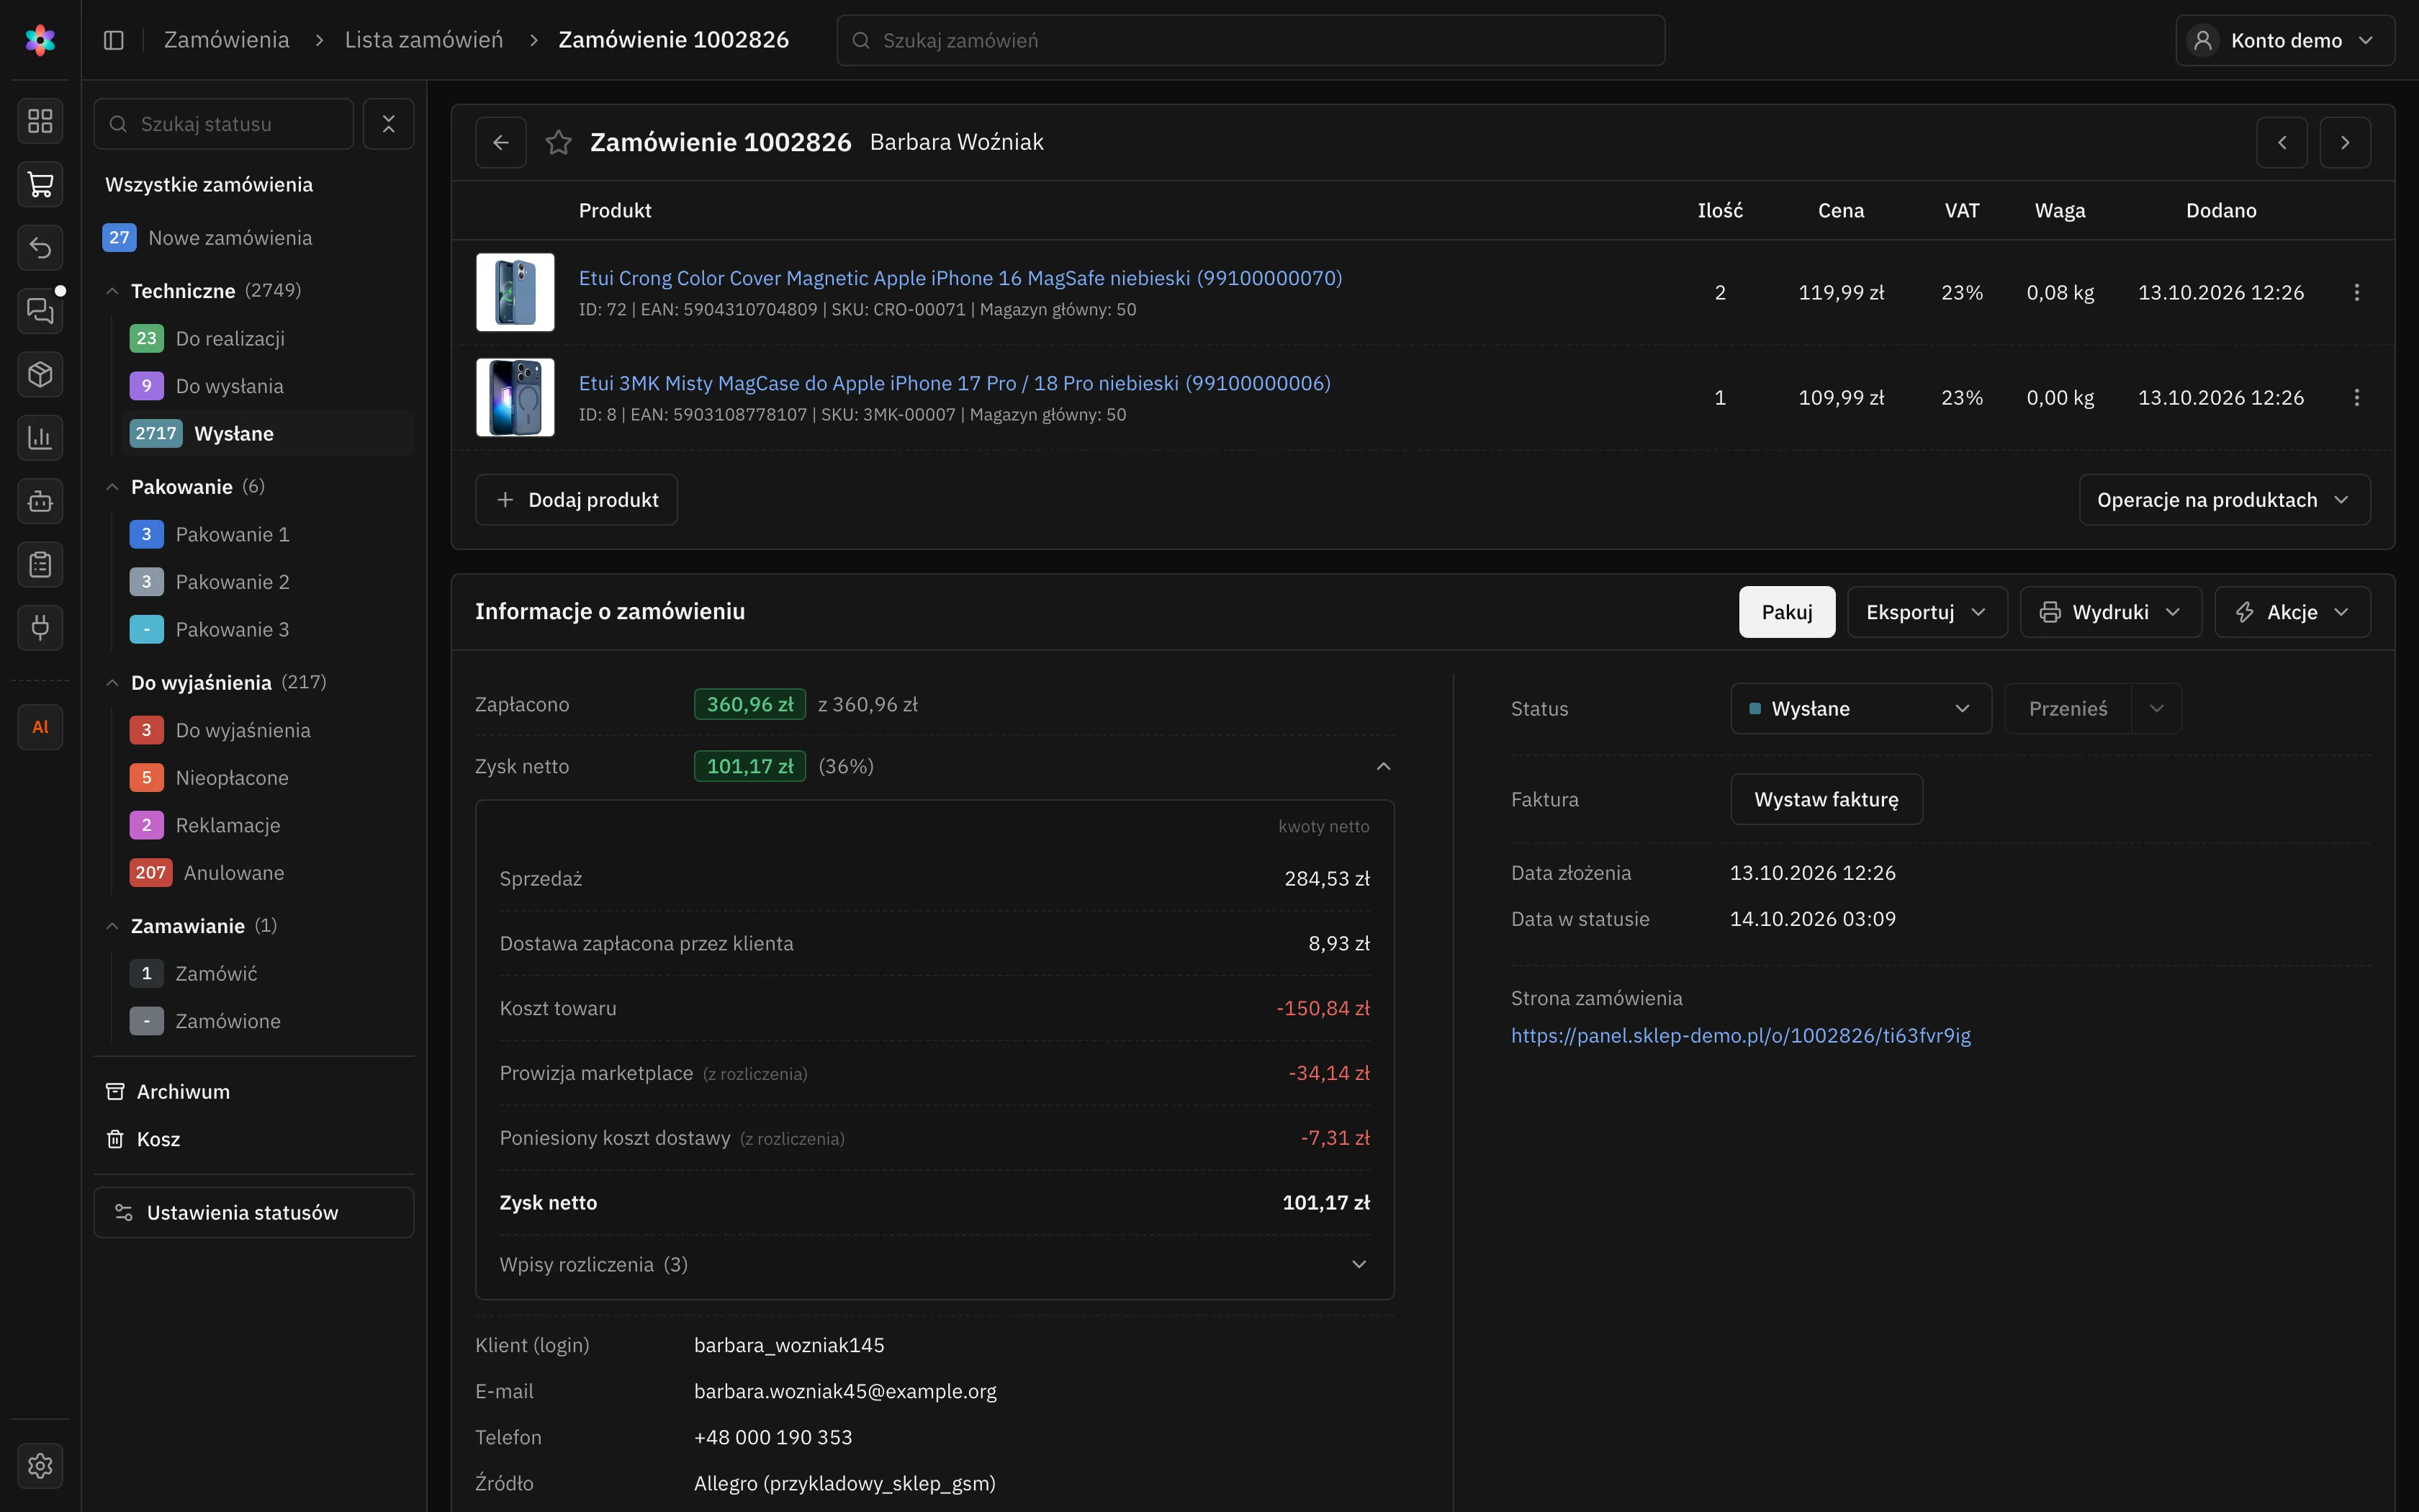
Task: Open the Wysłane status dropdown
Action: (1861, 708)
